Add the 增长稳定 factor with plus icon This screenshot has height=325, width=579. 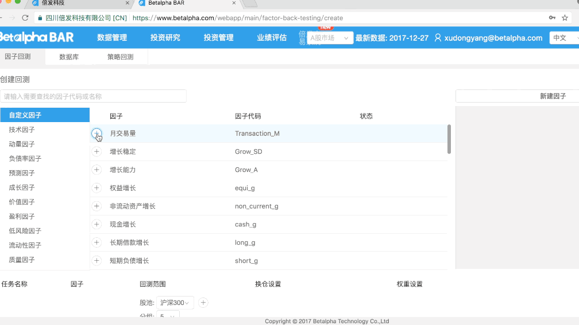(x=96, y=151)
